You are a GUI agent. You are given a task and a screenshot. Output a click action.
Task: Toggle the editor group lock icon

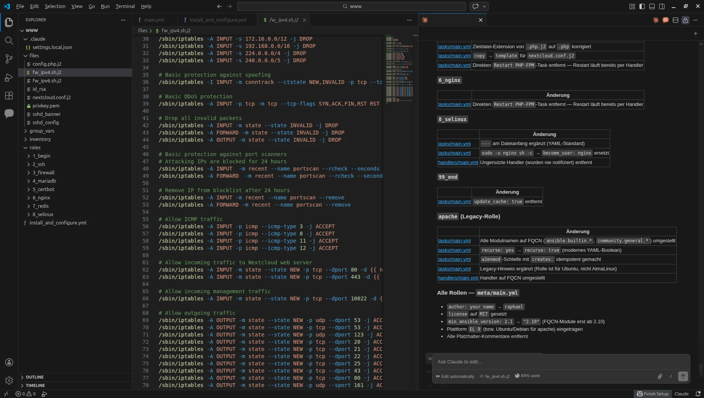click(685, 20)
